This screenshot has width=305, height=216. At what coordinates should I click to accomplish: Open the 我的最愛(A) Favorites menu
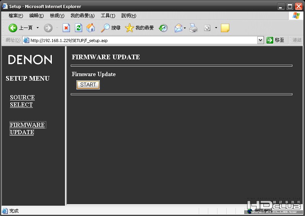click(83, 16)
